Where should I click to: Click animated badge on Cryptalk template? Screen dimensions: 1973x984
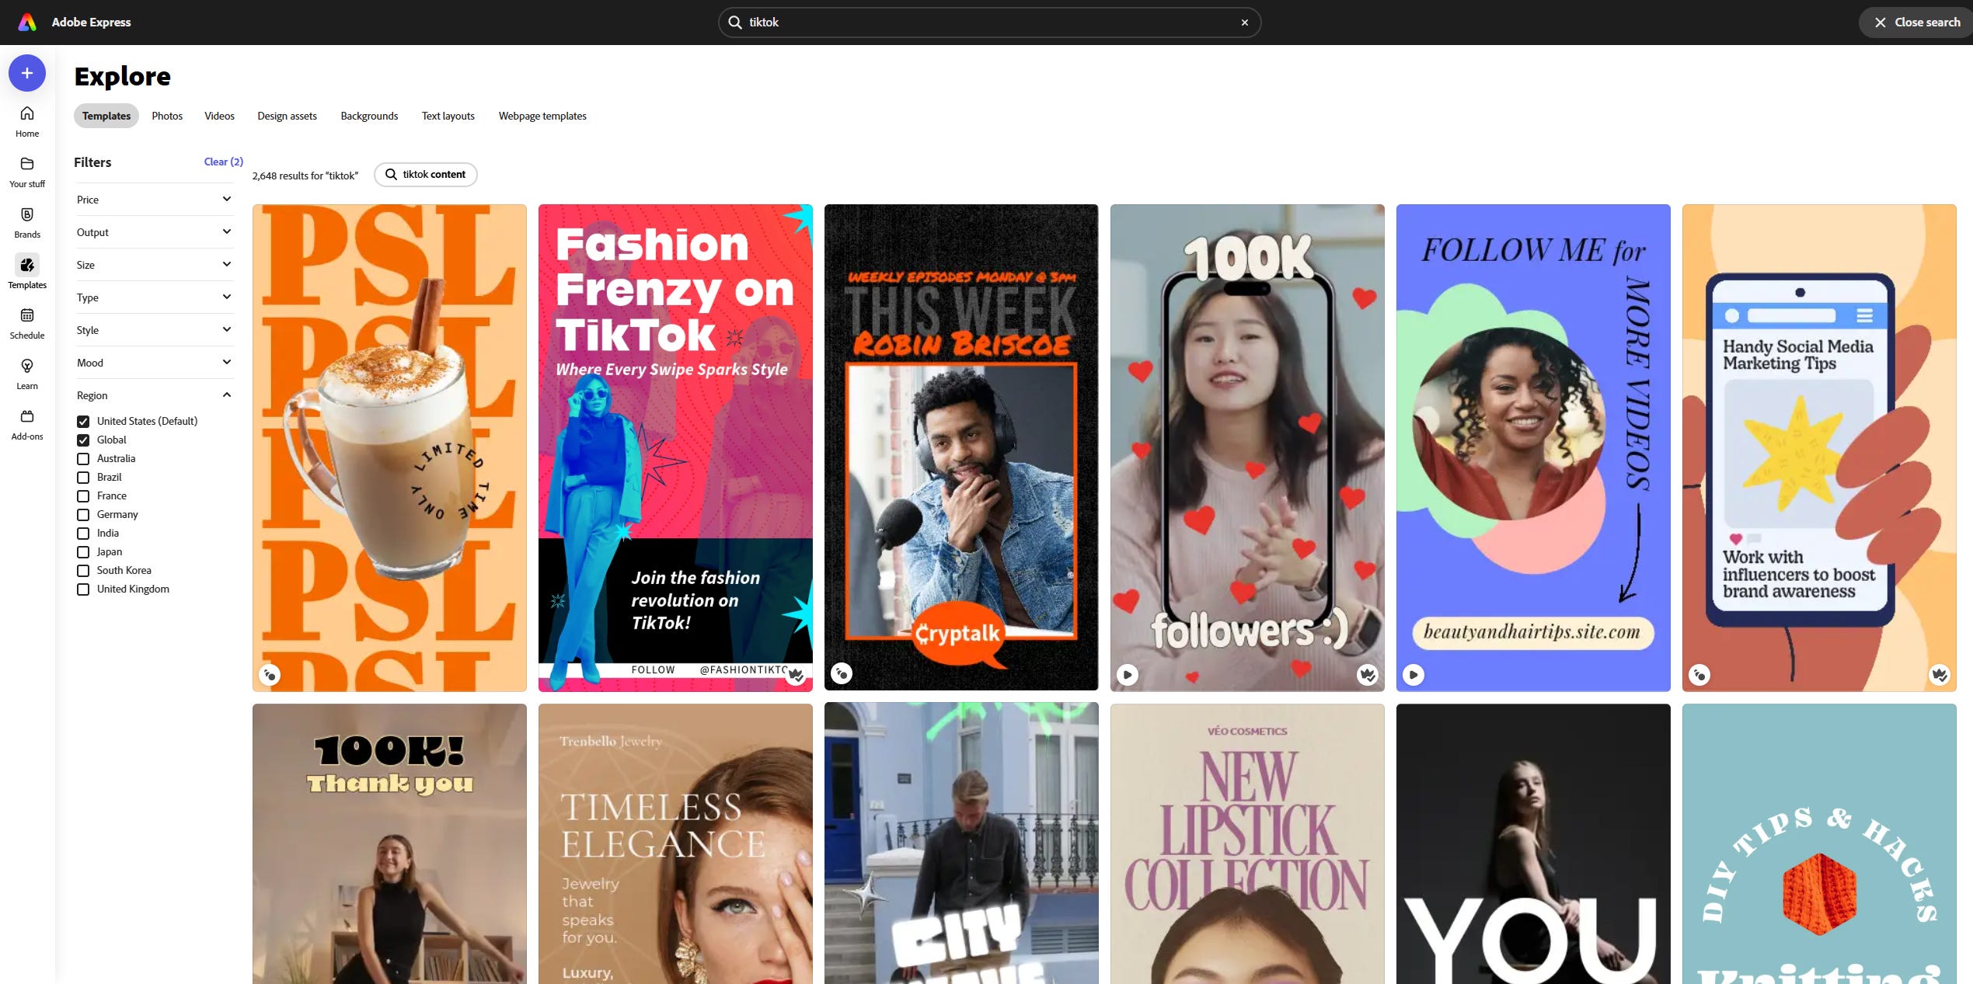click(842, 673)
